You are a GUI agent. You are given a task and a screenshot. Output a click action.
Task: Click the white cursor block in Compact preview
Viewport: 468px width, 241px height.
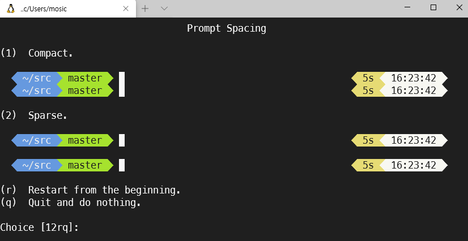[122, 84]
